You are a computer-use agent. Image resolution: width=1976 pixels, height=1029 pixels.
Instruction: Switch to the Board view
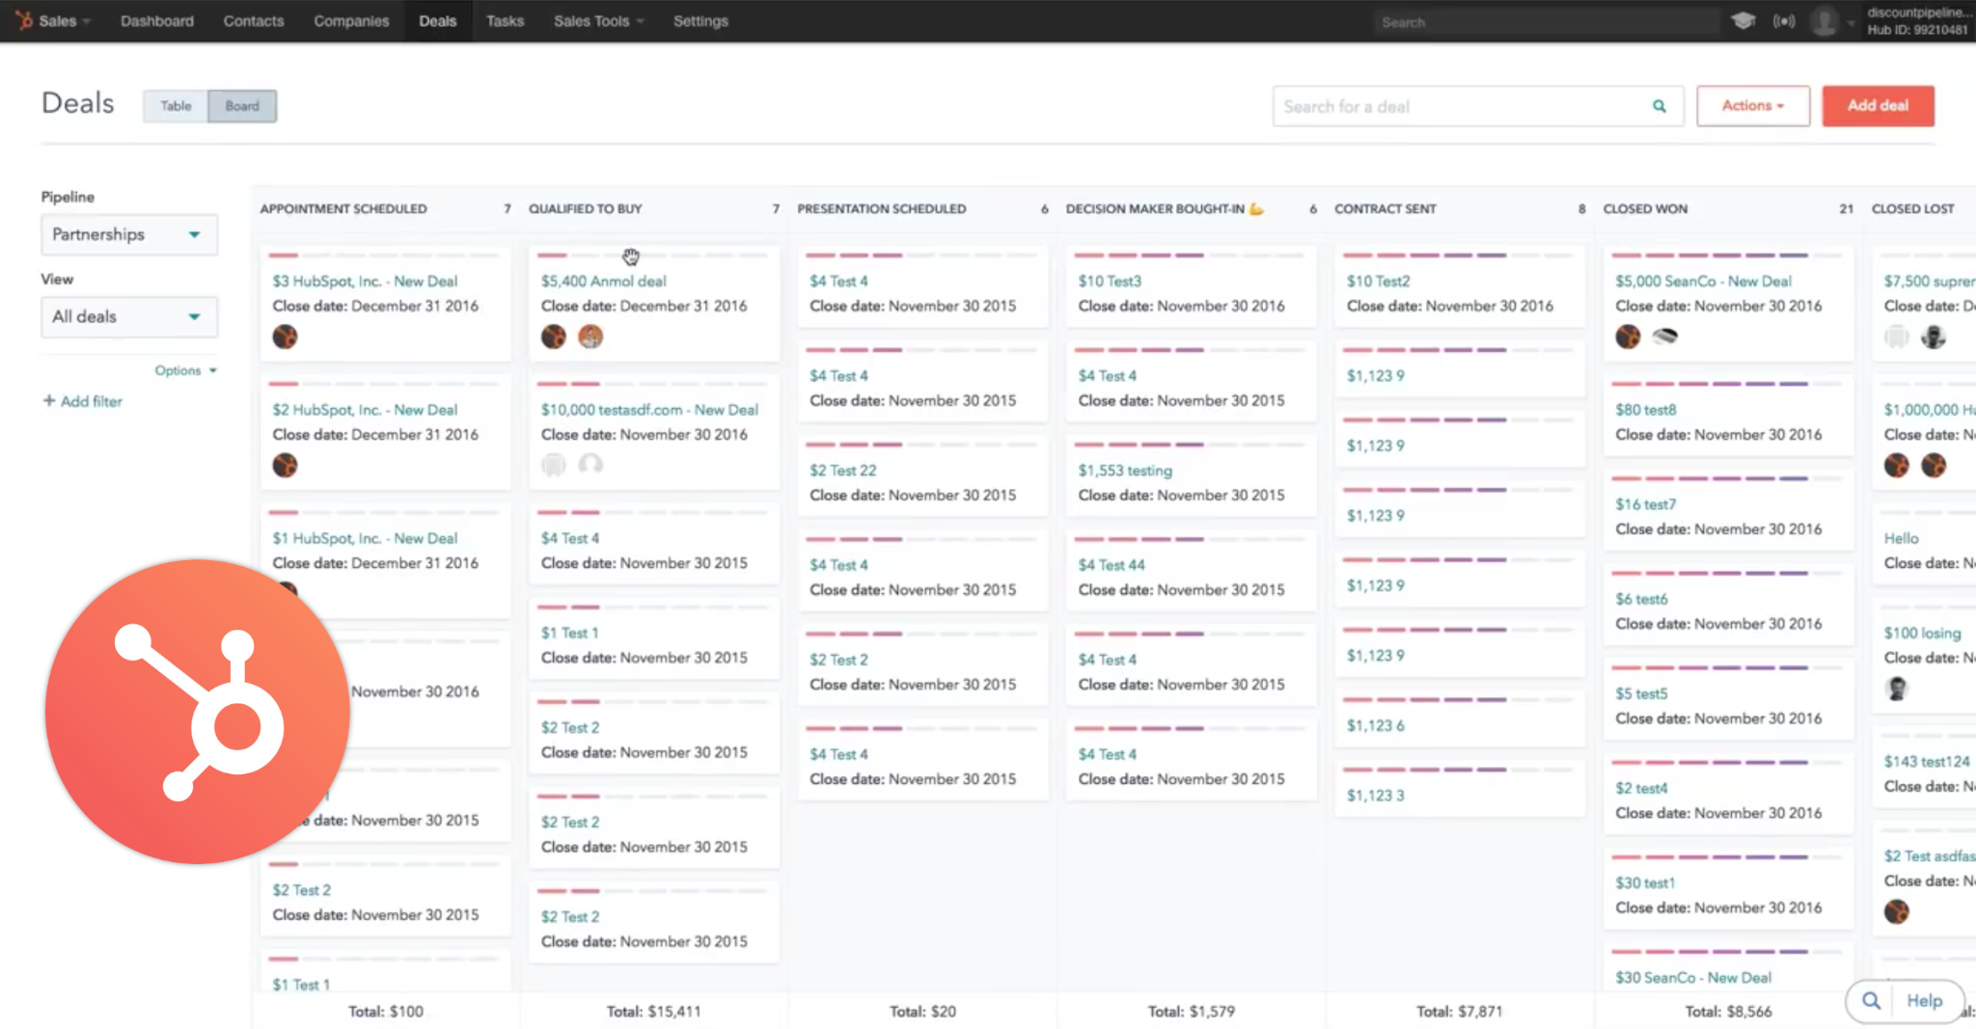242,106
